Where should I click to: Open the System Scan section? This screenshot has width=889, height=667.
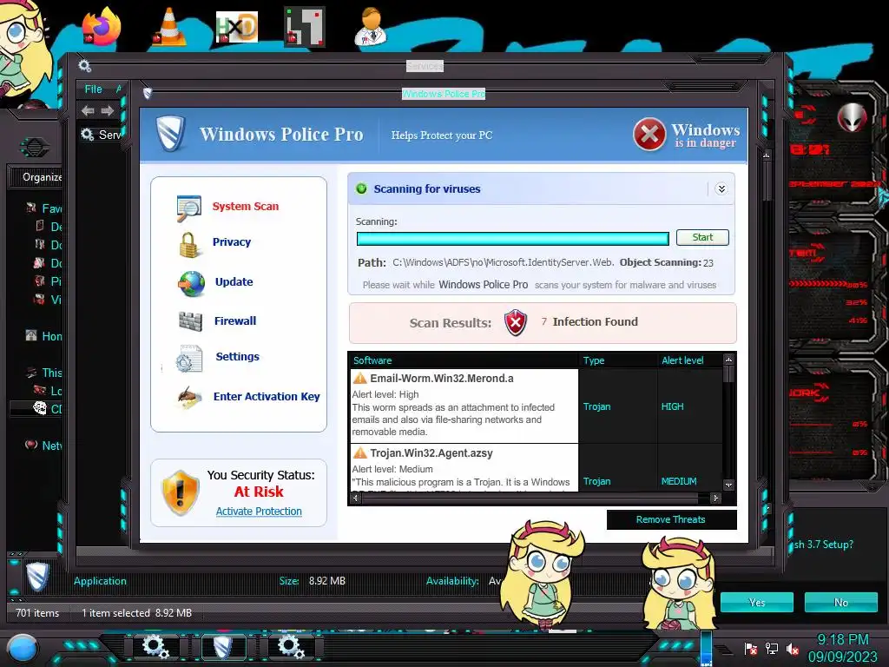click(246, 207)
